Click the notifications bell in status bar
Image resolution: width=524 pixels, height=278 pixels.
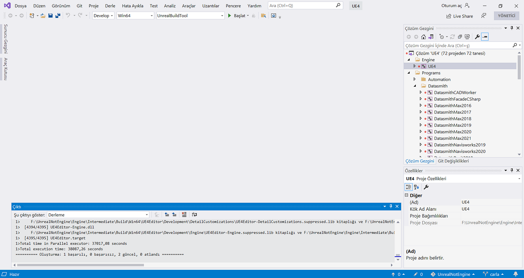pyautogui.click(x=516, y=274)
